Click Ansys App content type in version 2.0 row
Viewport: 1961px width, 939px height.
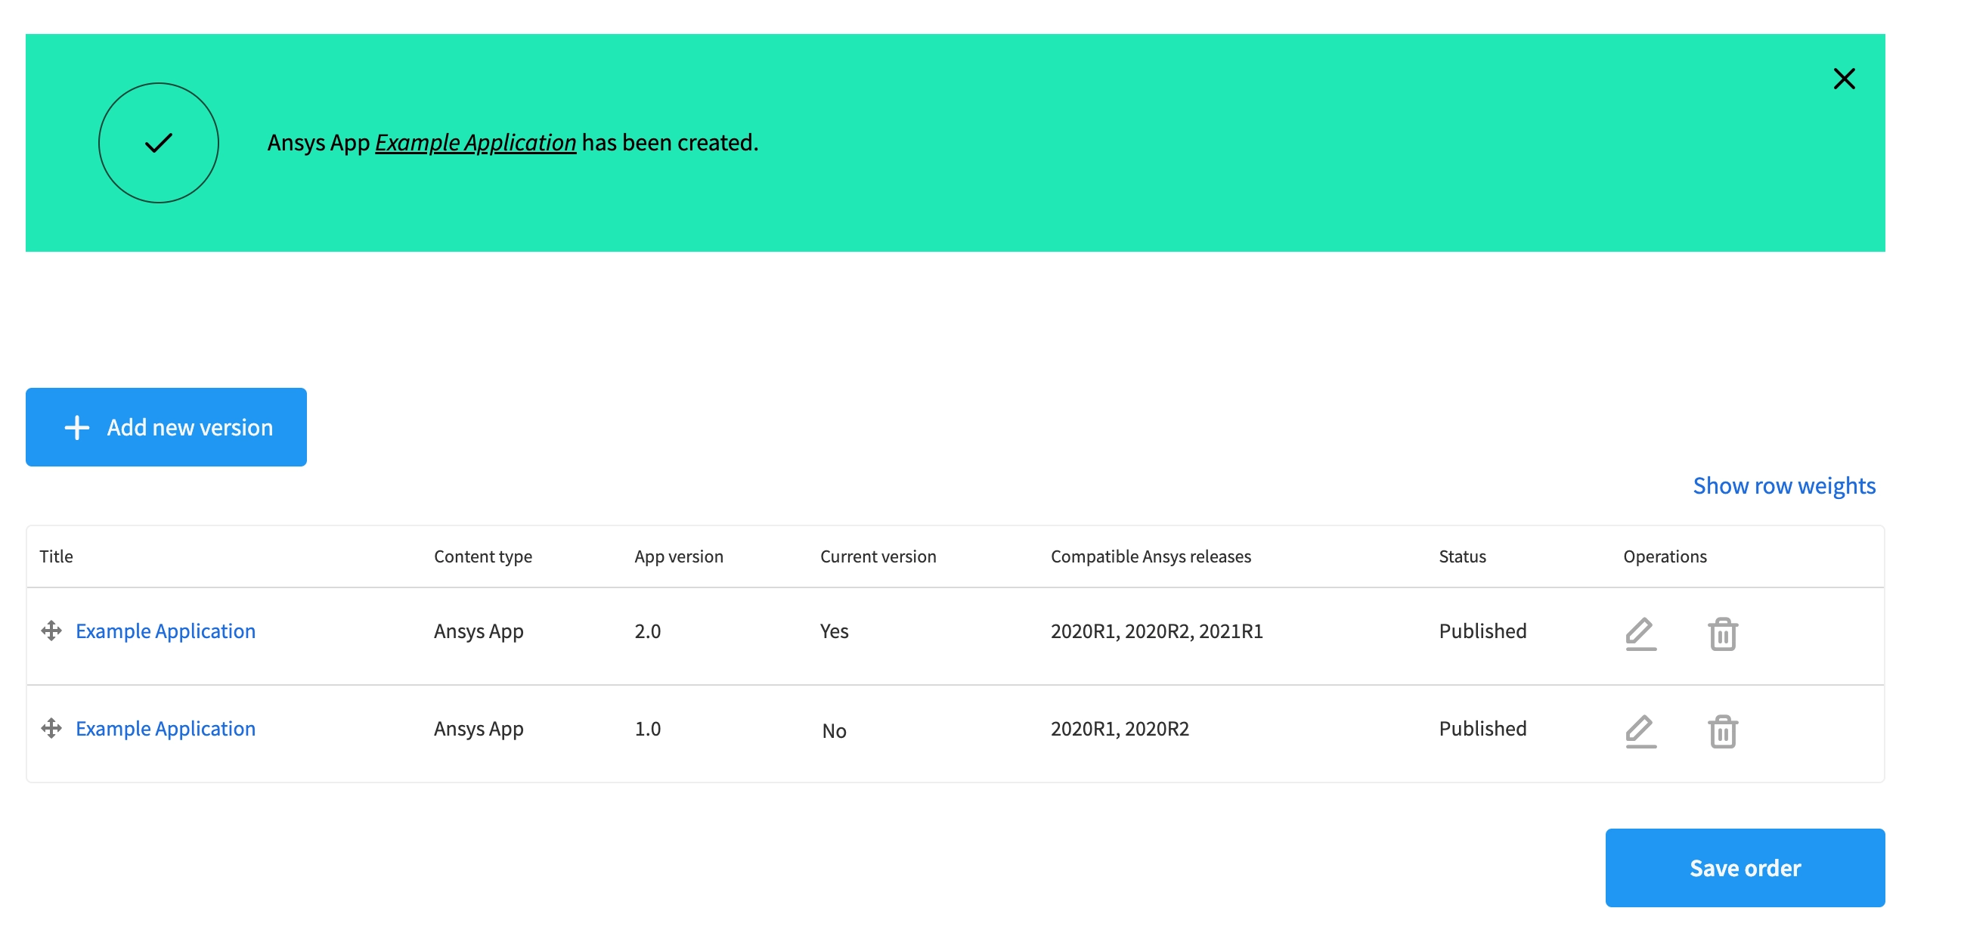point(478,631)
